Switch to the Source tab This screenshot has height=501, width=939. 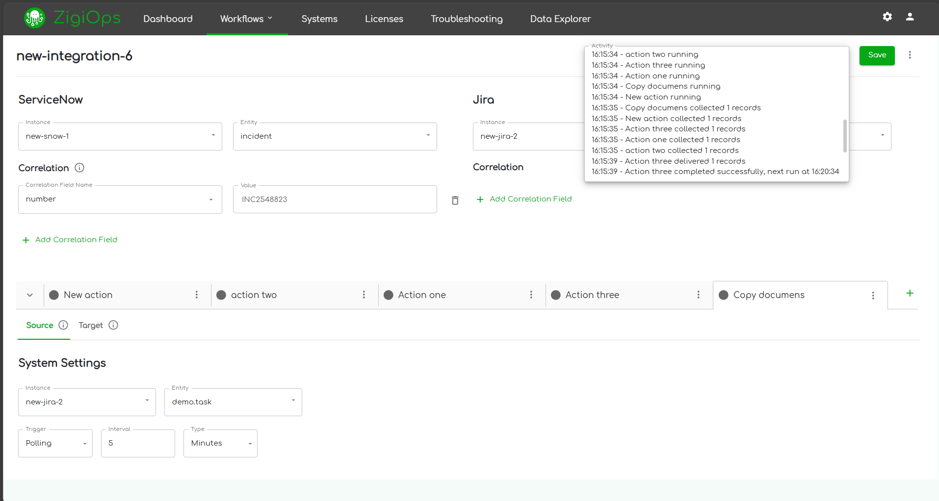coord(40,325)
